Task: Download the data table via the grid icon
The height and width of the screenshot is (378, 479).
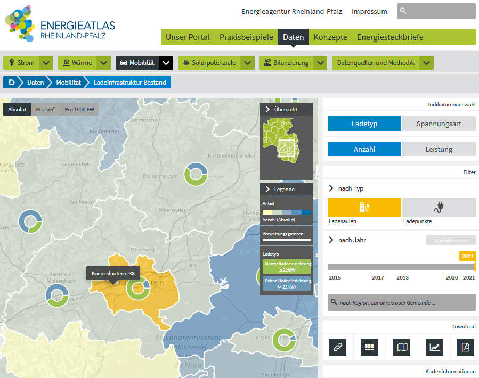Action: tap(369, 347)
